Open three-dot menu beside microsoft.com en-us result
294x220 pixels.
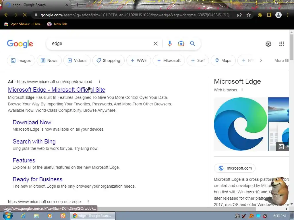point(88,201)
